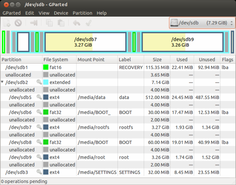Click the sdb1 green block in disk map
Viewport: 236px width, 185px height.
(3, 42)
